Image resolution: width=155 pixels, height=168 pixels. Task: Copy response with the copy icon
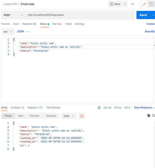pos(149,116)
